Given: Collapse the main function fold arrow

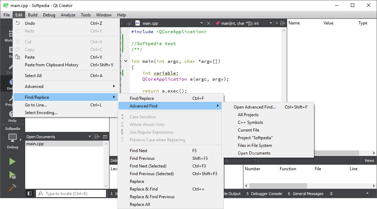Looking at the screenshot, I should 126,61.
